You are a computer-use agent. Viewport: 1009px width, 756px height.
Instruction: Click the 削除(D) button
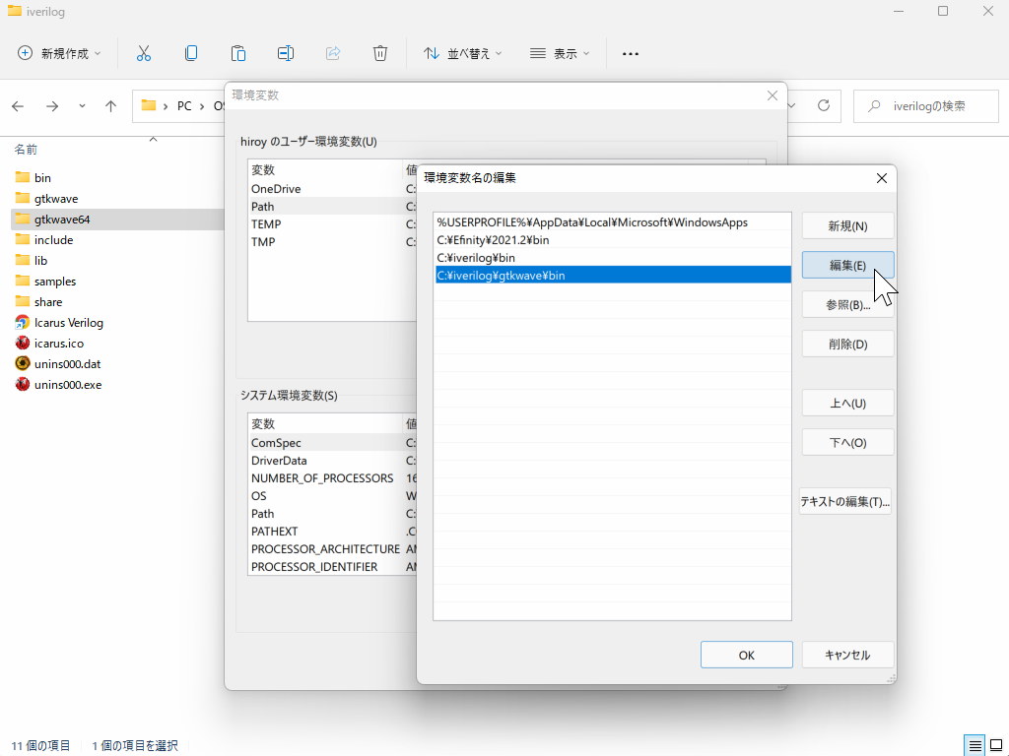click(x=847, y=344)
